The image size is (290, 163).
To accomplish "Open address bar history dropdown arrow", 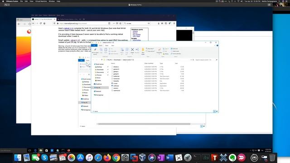I will point(191,60).
